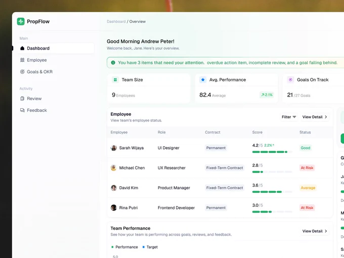
Task: Click the Dashboard breadcrumb link
Action: 116,21
